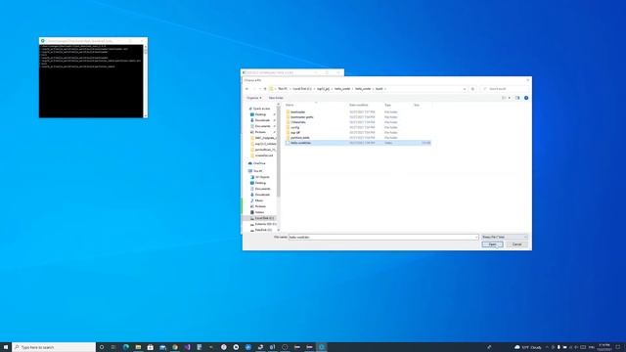Expand the address bar previous locations dropdown
The height and width of the screenshot is (352, 626).
(465, 89)
